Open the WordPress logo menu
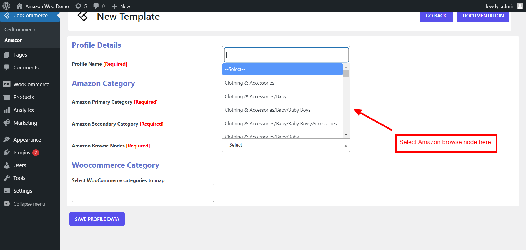526x250 pixels. 6,6
